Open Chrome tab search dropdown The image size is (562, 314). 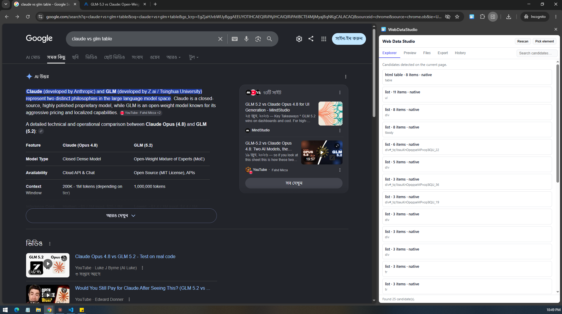pos(6,4)
